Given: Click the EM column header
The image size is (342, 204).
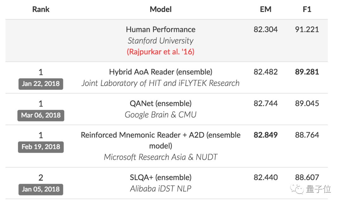Looking at the screenshot, I should pyautogui.click(x=265, y=9).
